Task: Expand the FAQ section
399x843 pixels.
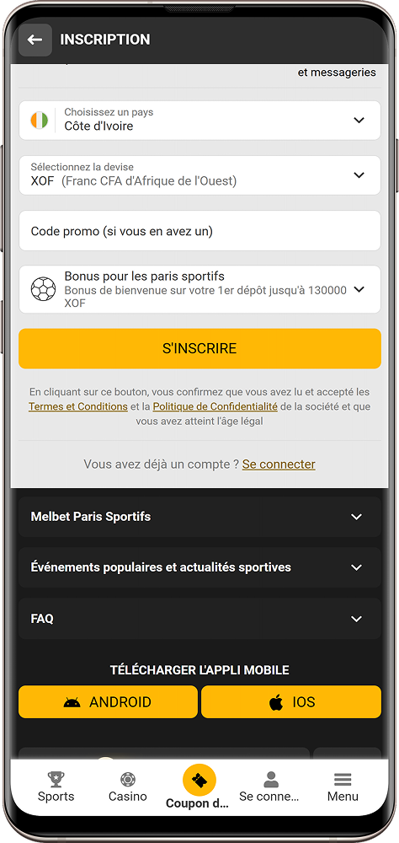Action: tap(199, 618)
